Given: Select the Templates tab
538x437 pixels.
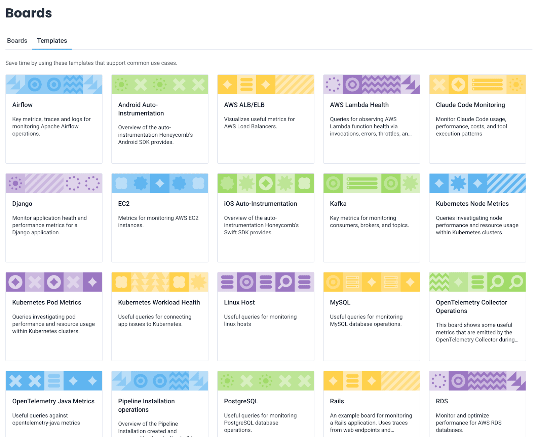Looking at the screenshot, I should (52, 41).
